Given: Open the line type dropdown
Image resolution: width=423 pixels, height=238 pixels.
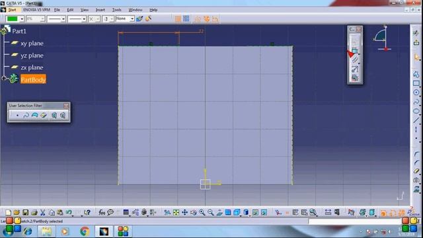Looking at the screenshot, I should [84, 19].
